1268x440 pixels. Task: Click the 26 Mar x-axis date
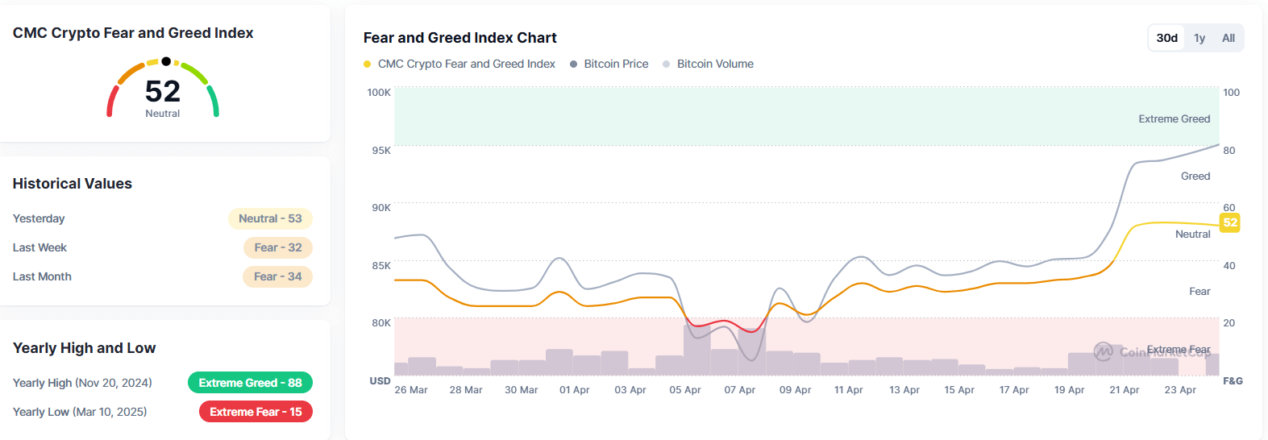411,390
